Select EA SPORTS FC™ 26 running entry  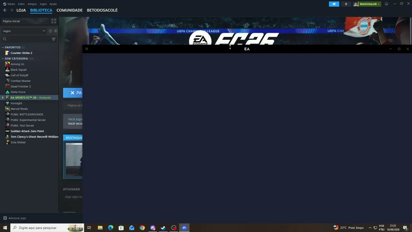[29, 98]
